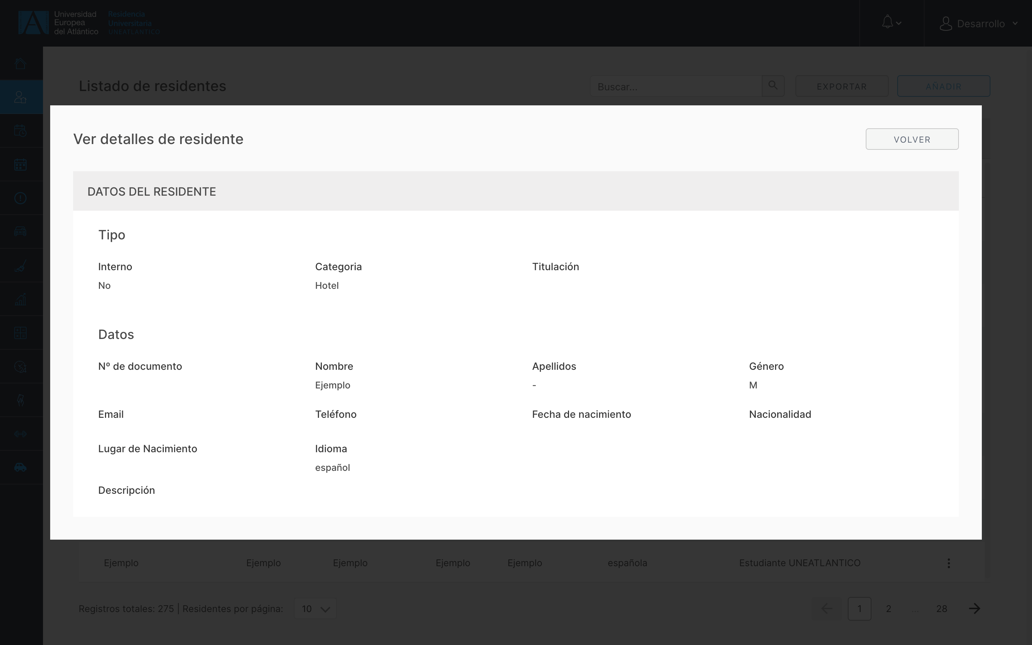Click the 'Datos' heading
This screenshot has width=1032, height=645.
click(116, 334)
